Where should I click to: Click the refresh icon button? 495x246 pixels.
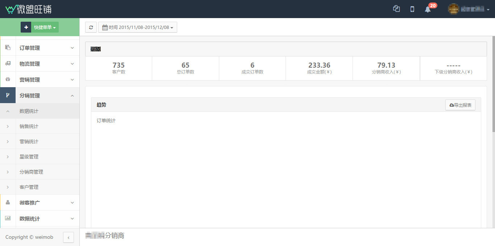pos(91,27)
